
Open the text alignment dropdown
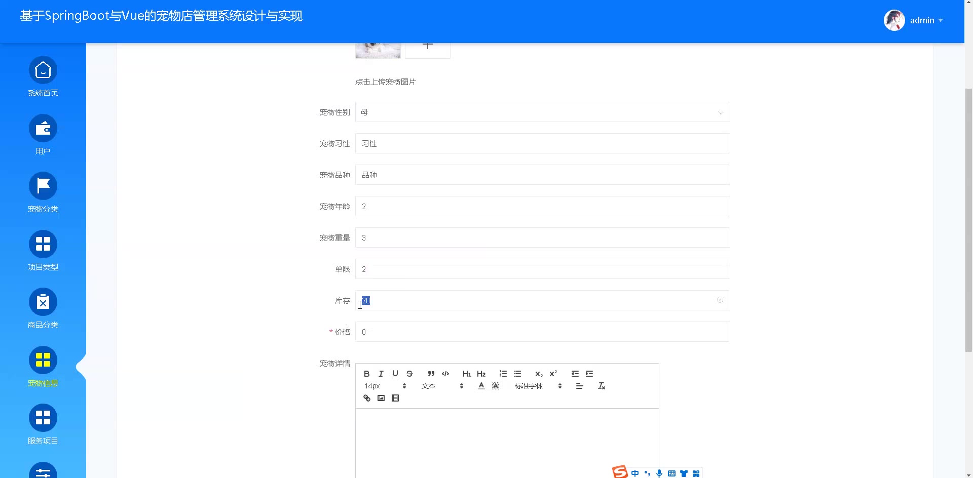pos(580,386)
